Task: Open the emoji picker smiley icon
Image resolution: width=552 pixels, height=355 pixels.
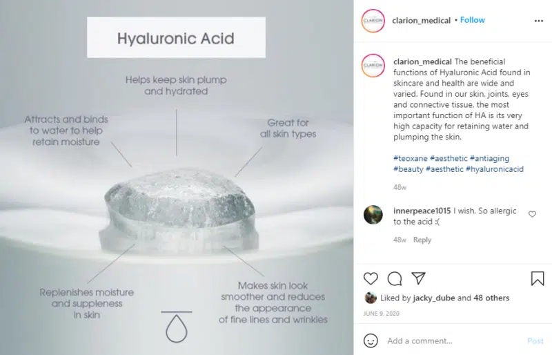Action: point(371,340)
